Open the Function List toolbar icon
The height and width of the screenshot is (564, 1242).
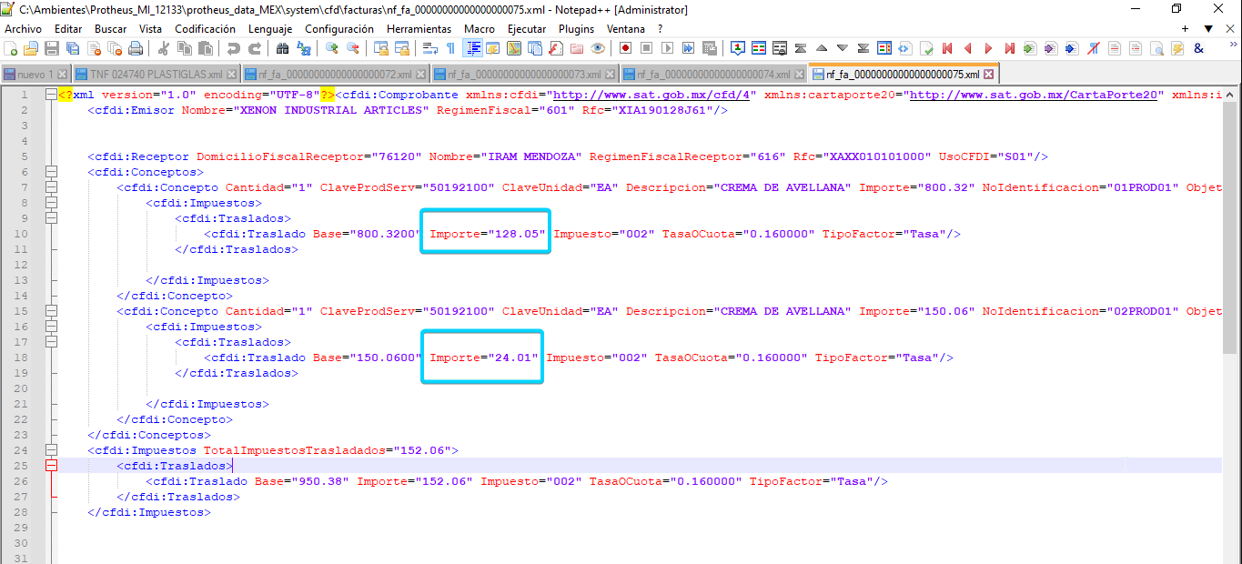coord(558,48)
